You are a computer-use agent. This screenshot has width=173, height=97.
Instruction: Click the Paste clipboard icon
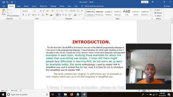(4, 11)
